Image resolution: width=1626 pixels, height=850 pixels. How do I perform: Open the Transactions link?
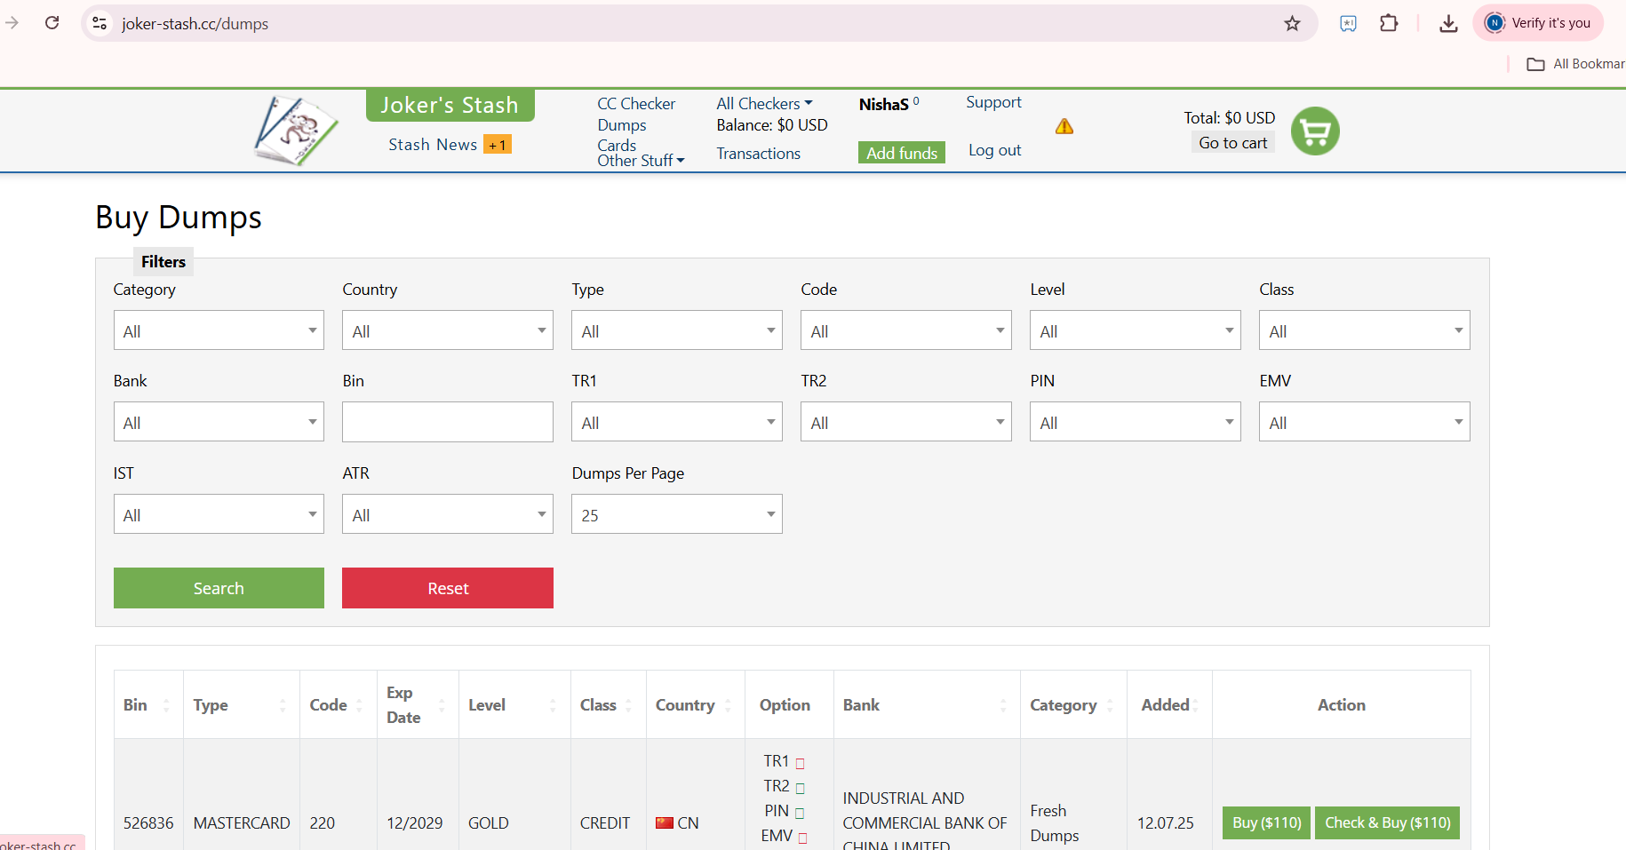[x=759, y=154]
